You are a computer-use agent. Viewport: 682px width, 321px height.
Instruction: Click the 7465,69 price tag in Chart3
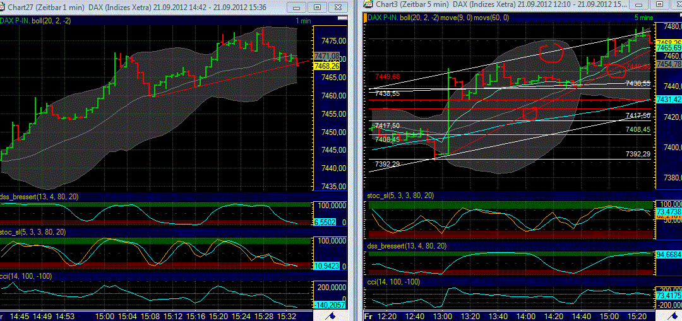669,47
